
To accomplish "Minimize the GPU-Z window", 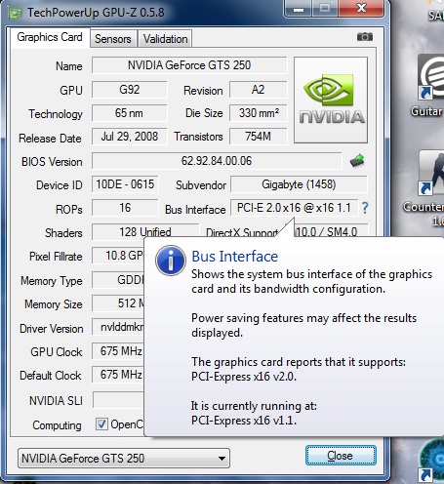I will [299, 9].
